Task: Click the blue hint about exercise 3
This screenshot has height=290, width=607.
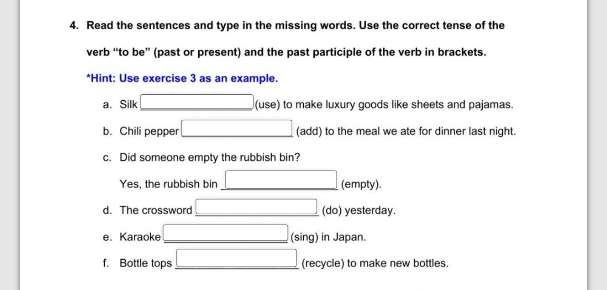Action: point(182,79)
